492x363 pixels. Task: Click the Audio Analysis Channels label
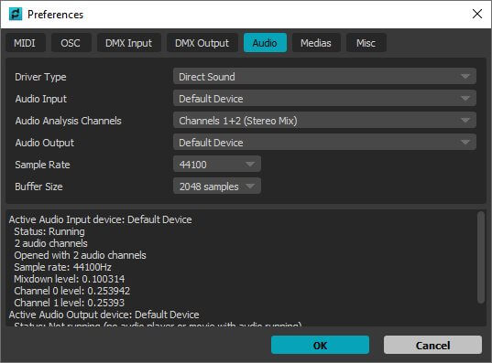click(x=68, y=121)
